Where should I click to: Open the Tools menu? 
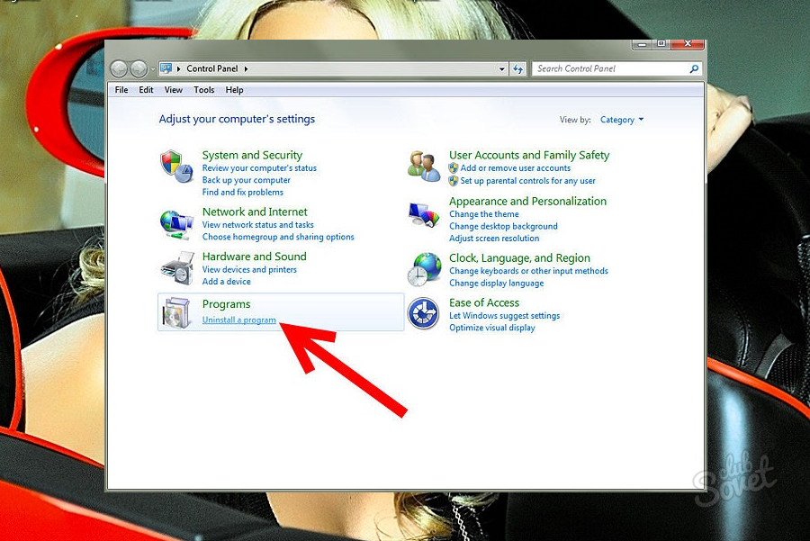click(204, 90)
